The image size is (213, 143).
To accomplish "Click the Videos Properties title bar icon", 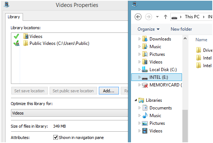I will 7,5.
